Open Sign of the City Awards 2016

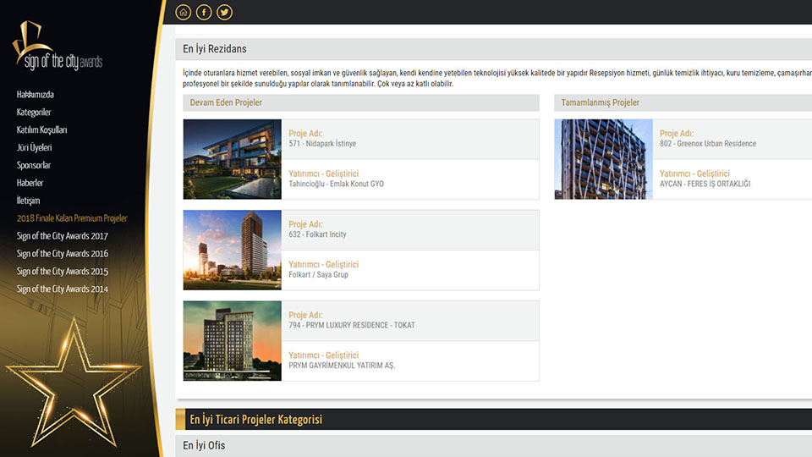tap(62, 253)
